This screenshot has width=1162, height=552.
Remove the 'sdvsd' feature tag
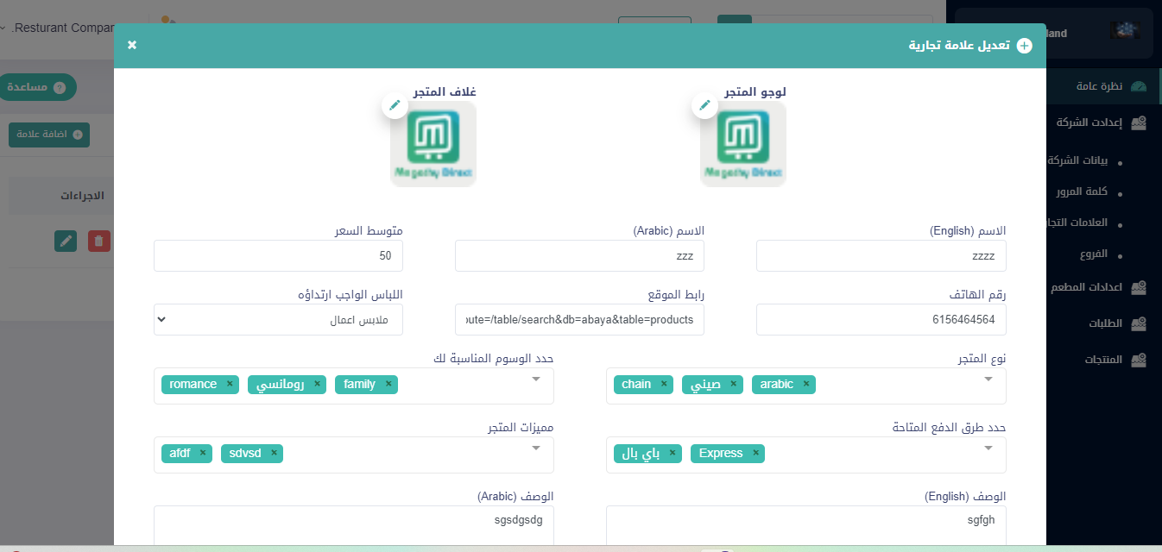[274, 453]
